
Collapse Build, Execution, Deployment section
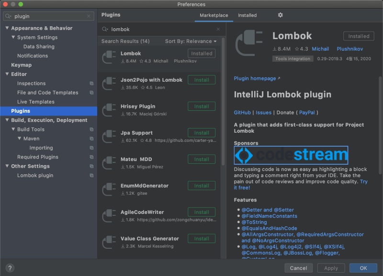tap(7, 120)
